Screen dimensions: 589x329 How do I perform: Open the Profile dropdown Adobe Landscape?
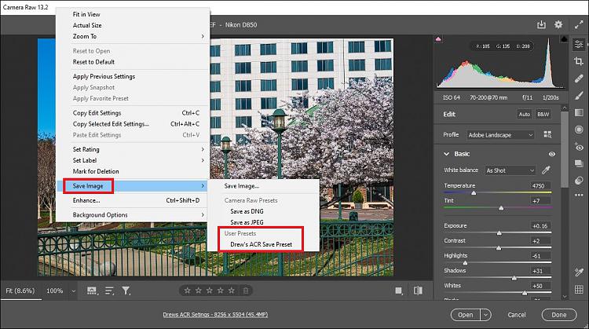[500, 135]
